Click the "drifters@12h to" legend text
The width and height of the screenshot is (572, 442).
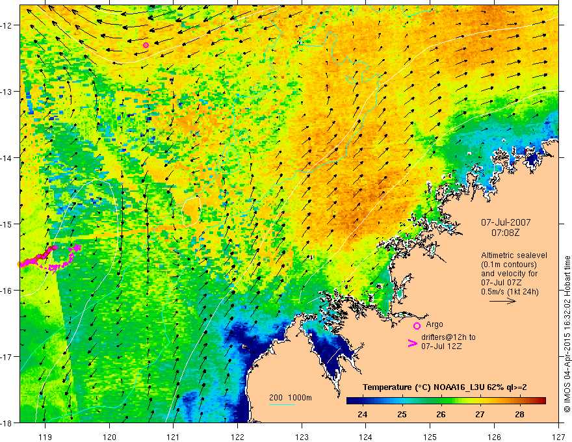click(x=448, y=337)
